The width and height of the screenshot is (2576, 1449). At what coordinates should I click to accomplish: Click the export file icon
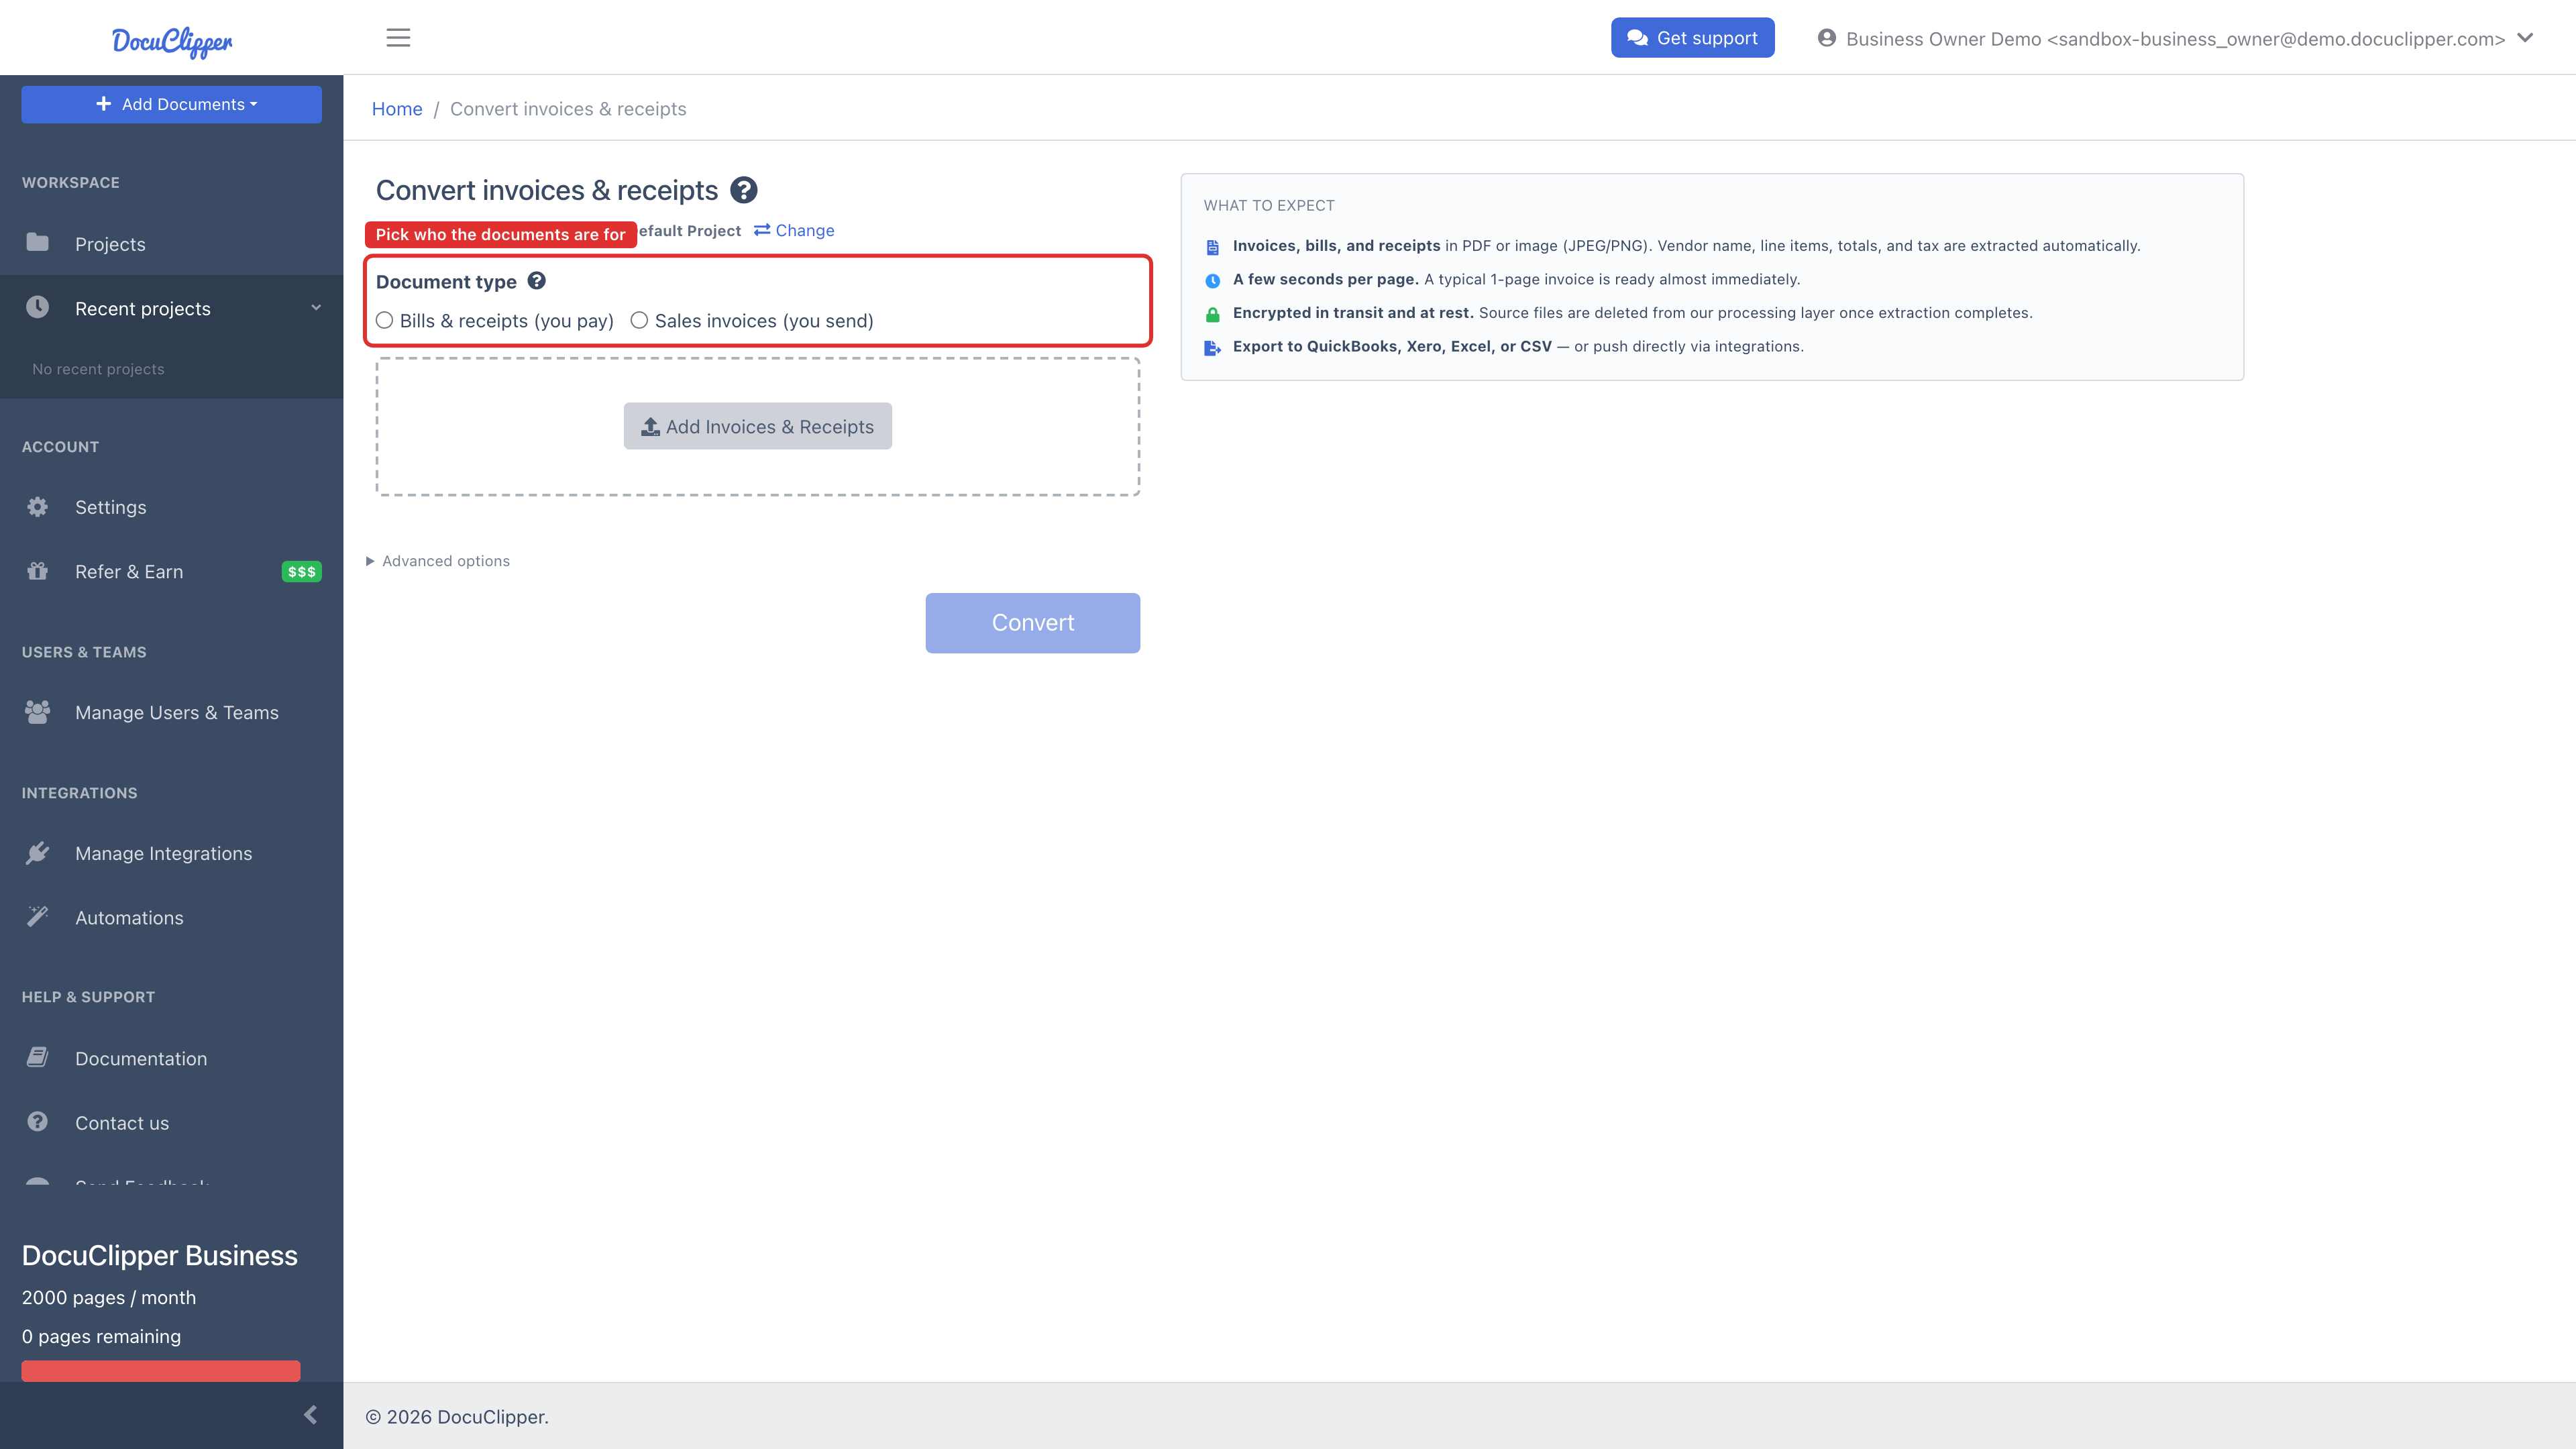tap(1212, 348)
